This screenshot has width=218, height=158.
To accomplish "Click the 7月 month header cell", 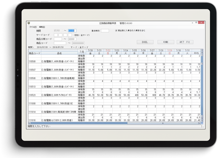I will click(82, 52).
